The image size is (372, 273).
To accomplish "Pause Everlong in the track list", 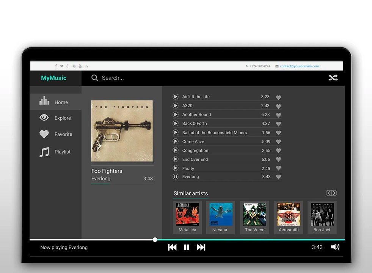I will pos(176,176).
